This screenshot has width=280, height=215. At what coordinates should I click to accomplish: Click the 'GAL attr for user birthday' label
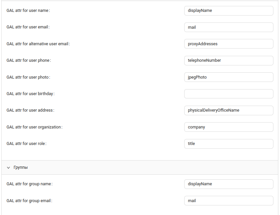click(x=30, y=94)
